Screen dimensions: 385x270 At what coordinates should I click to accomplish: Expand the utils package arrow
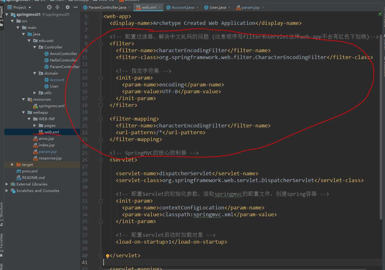click(x=35, y=93)
